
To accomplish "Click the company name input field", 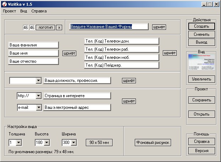I will [x=108, y=27].
